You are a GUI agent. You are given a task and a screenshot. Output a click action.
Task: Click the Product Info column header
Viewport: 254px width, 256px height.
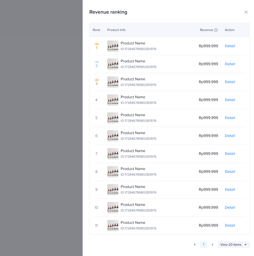116,30
